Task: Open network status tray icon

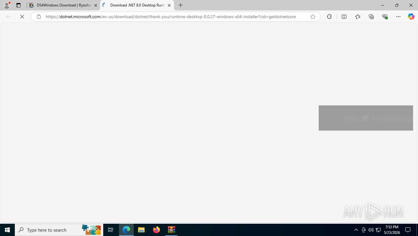Action: pyautogui.click(x=378, y=230)
